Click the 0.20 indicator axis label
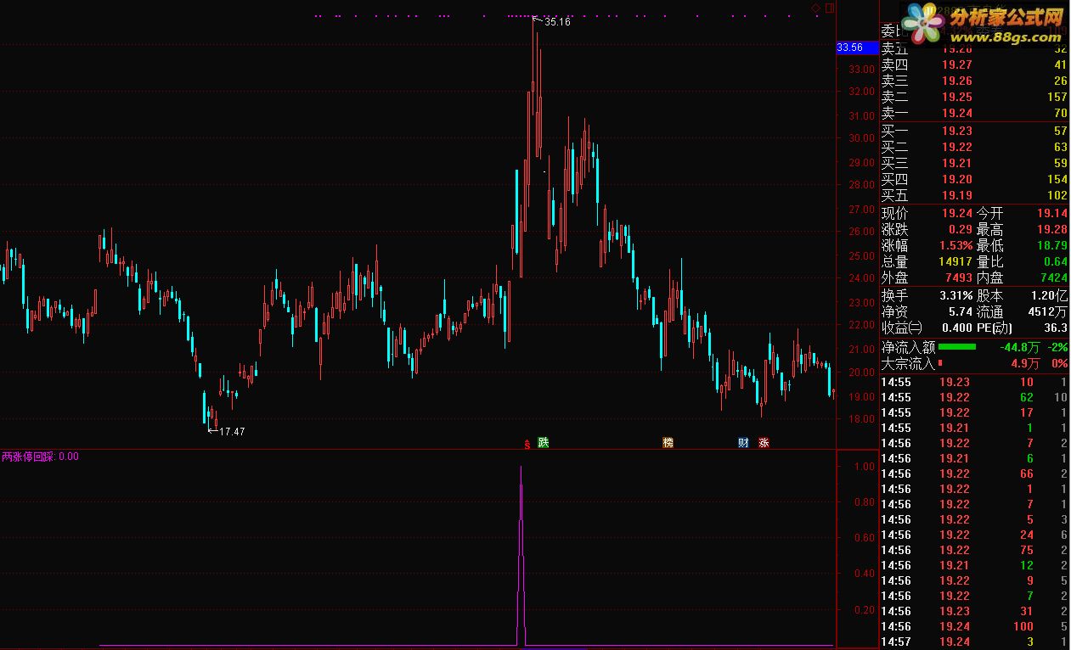The width and height of the screenshot is (1071, 650). [865, 610]
